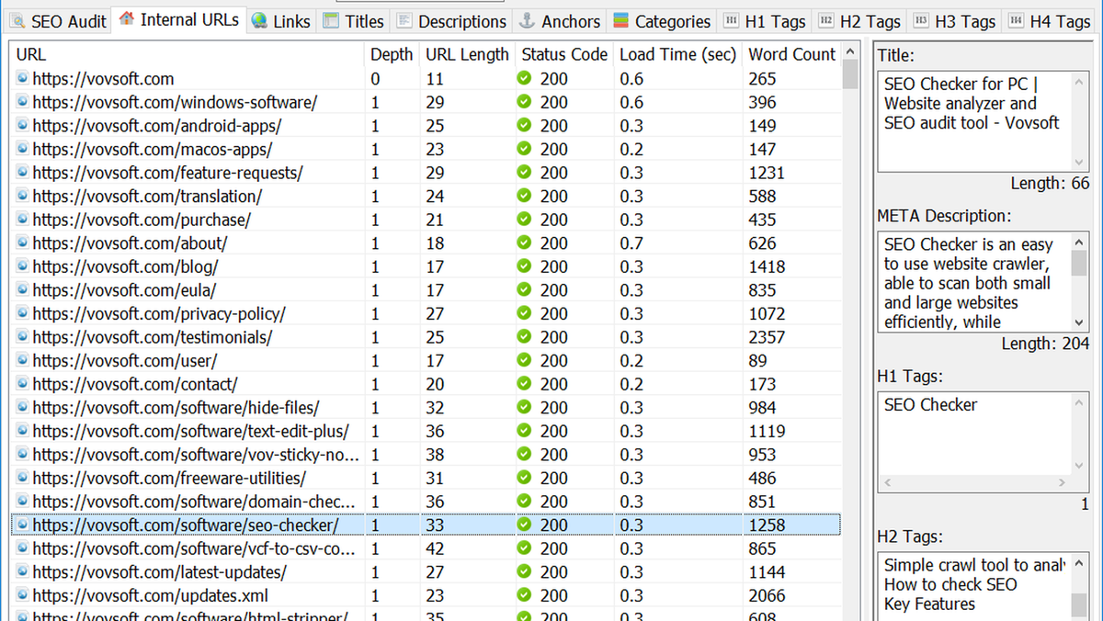Open the H2 Tags tab
1103x621 pixels.
859,21
